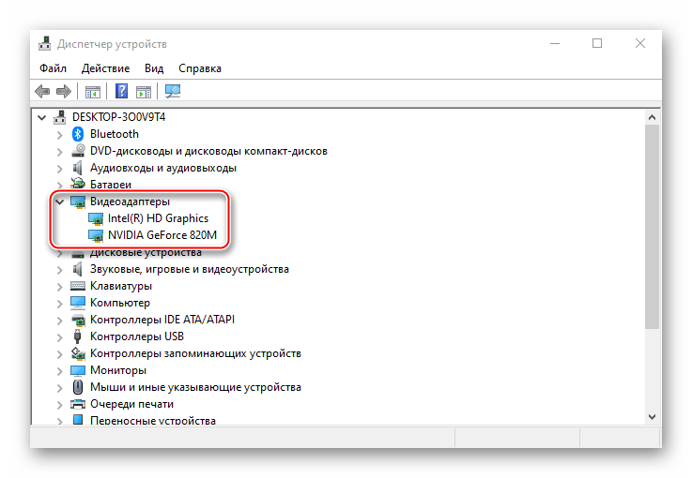The height and width of the screenshot is (478, 692).
Task: Open the Файл menu
Action: pyautogui.click(x=53, y=68)
